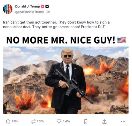Click the dark plus badge beside the name
Screen dimensions: 132x126
pos(47,6)
